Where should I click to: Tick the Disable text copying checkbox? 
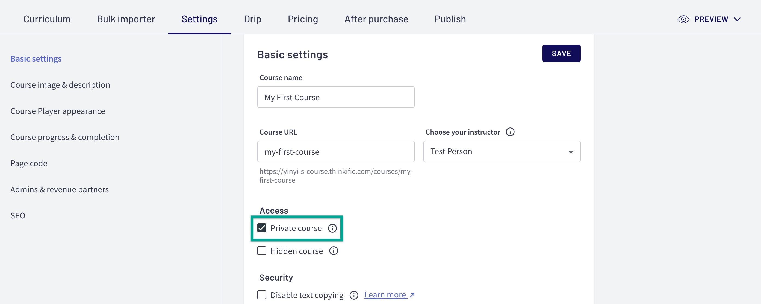[261, 295]
